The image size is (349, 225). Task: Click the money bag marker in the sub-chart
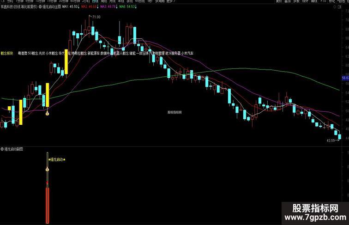point(47,169)
